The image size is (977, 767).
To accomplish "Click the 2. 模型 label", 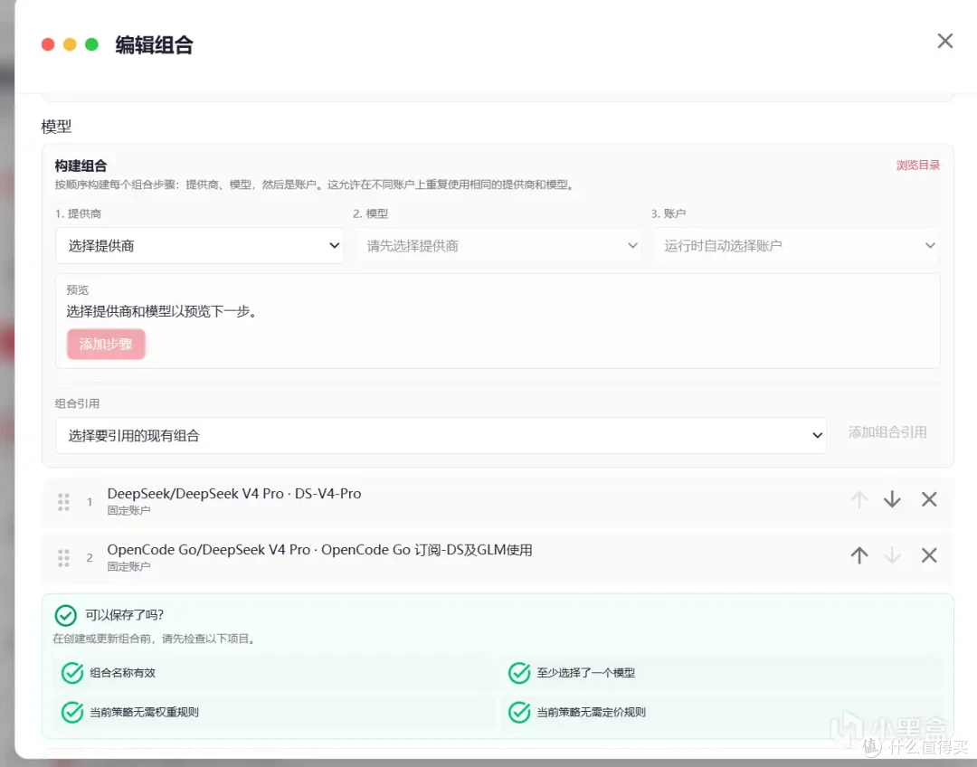I will (x=370, y=213).
